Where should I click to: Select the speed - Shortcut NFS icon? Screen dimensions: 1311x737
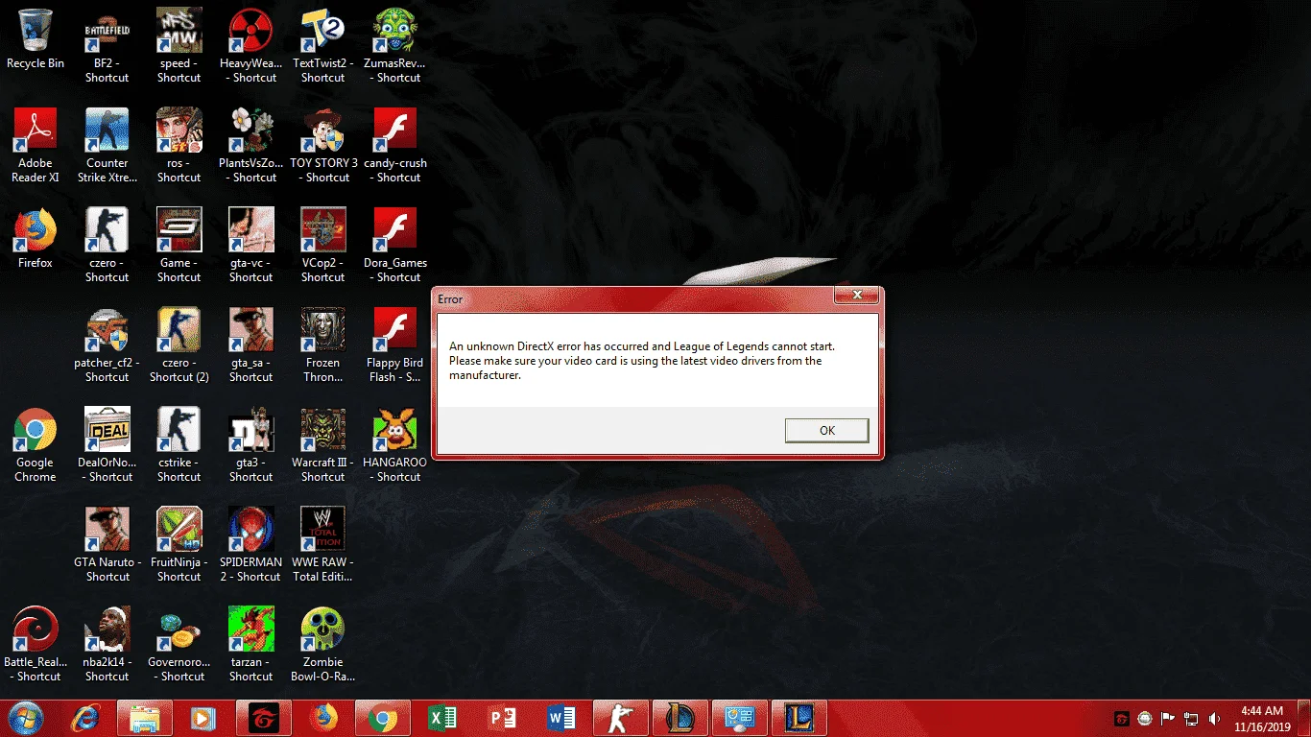179,46
